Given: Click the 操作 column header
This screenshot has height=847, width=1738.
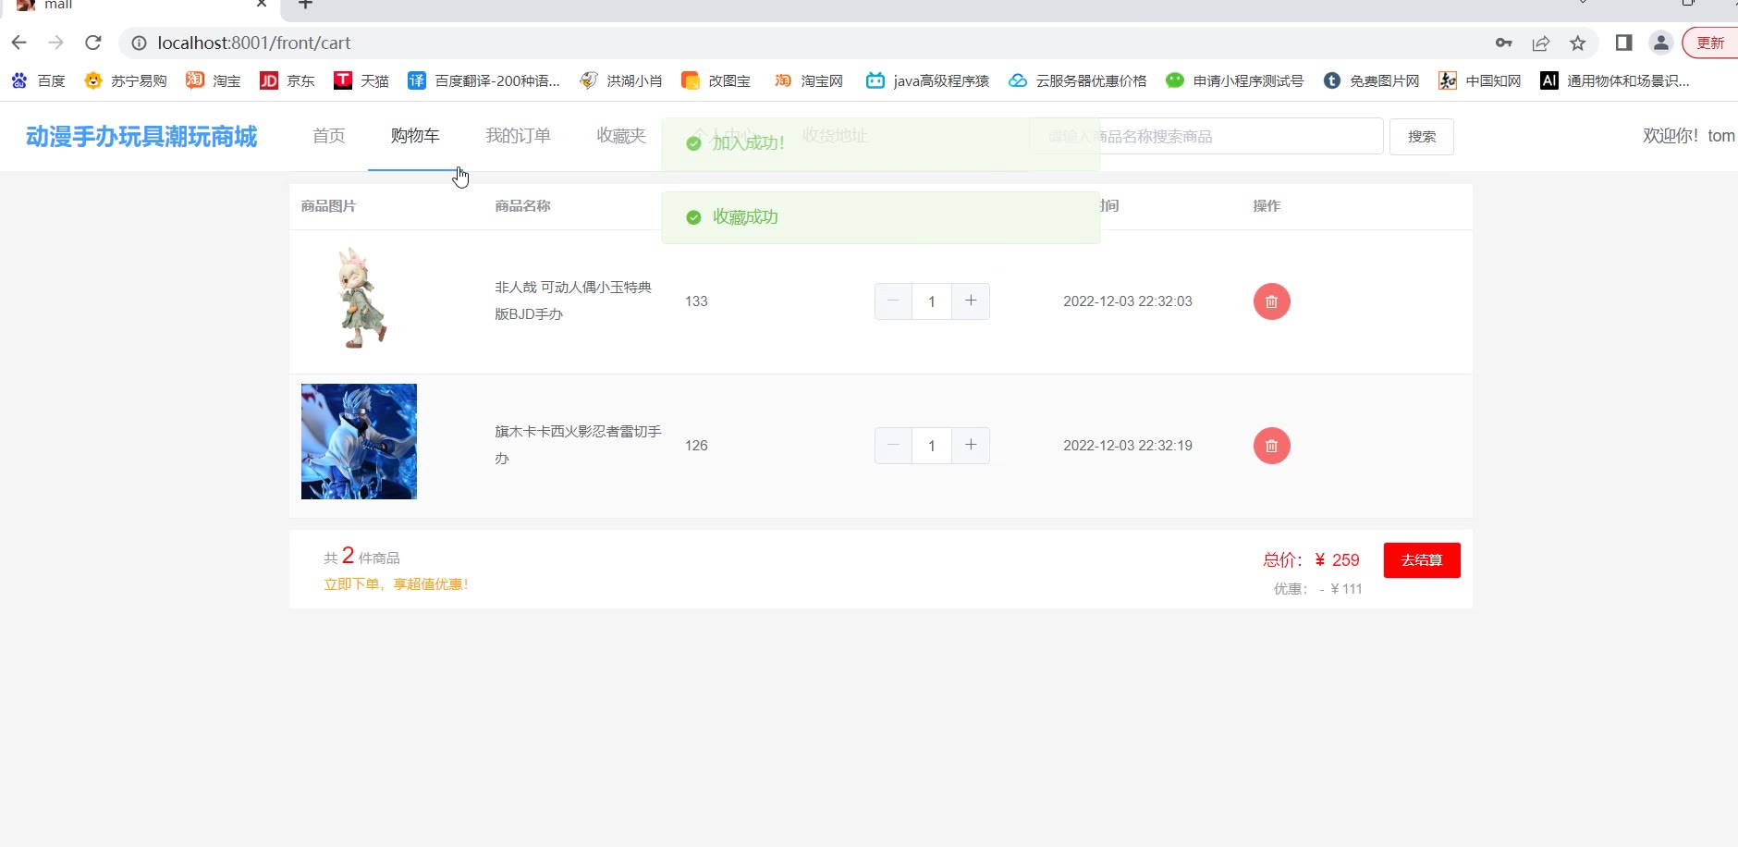Looking at the screenshot, I should [1267, 206].
